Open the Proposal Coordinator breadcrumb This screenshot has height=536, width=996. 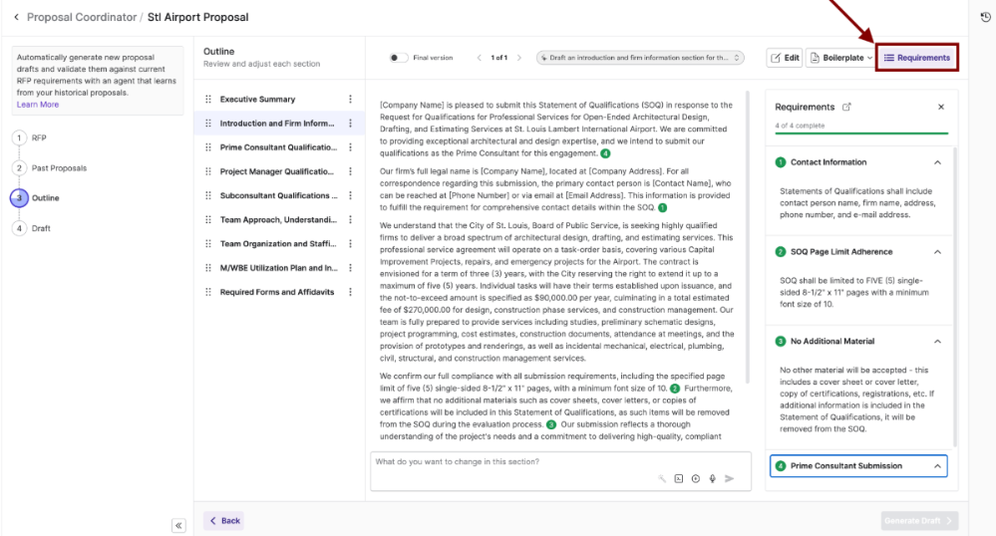[82, 17]
